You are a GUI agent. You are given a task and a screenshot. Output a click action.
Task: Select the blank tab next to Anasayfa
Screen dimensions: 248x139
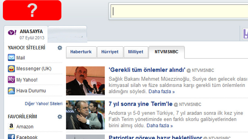click(67, 34)
